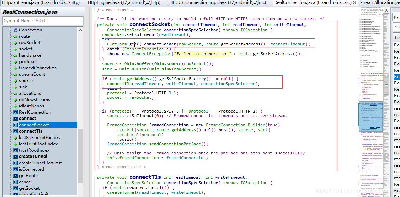The height and width of the screenshot is (197, 400).
Task: Select the source symbol row
Action: click(26, 81)
